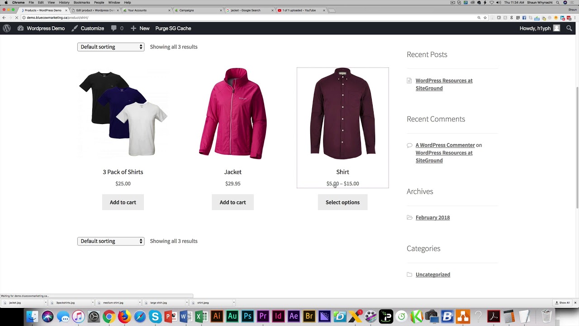This screenshot has height=326, width=579.
Task: Launch Adobe After Effects from the dock
Action: [x=294, y=316]
